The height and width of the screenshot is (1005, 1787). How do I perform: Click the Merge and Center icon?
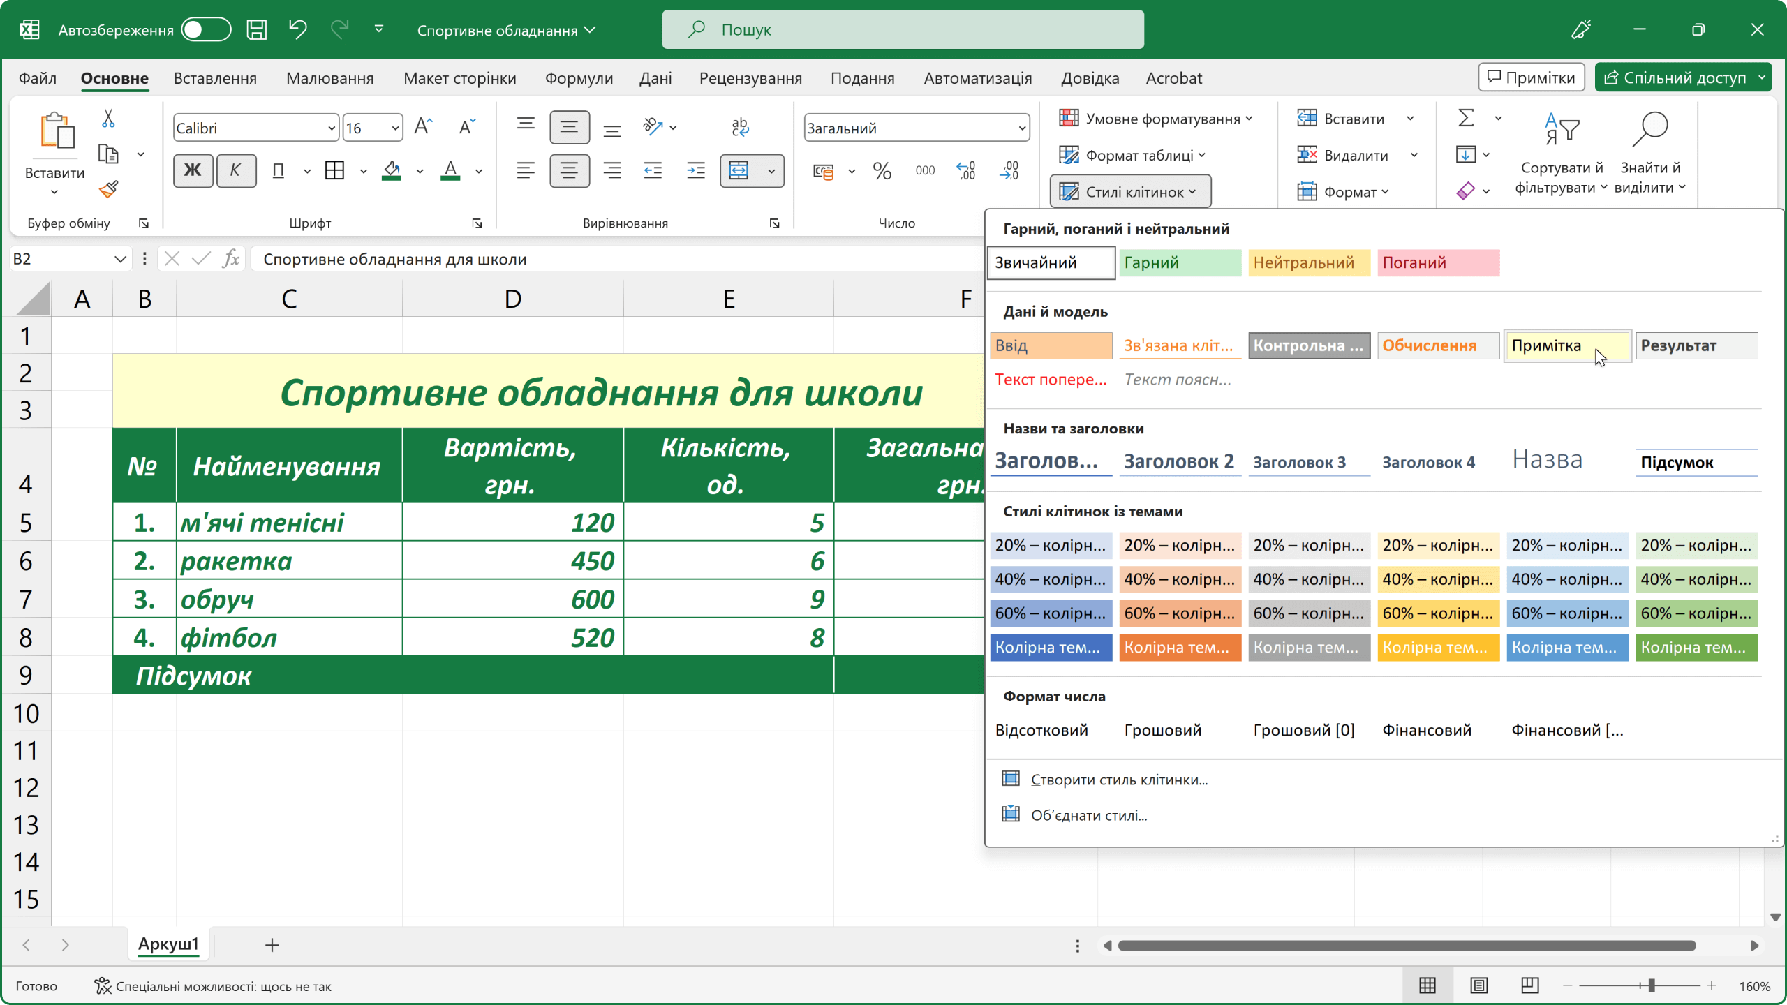[x=739, y=170]
